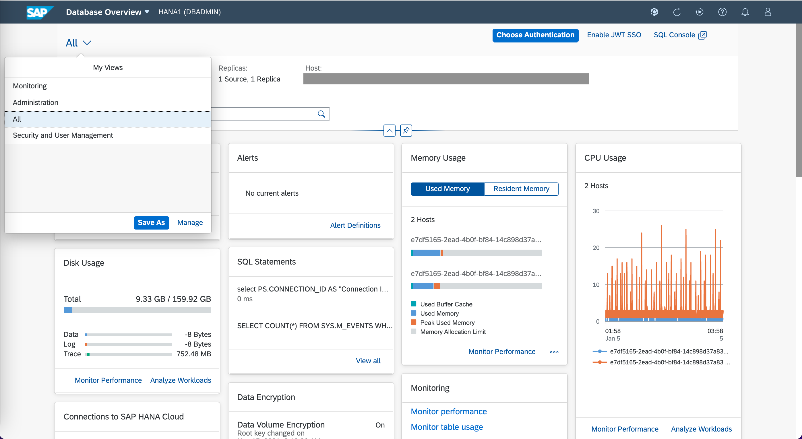
Task: Open the cockpit cube icon in header
Action: pyautogui.click(x=654, y=12)
